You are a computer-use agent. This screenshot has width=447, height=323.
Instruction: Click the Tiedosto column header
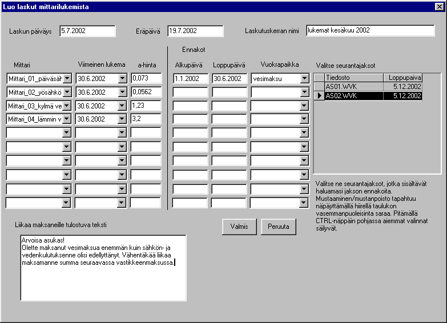[354, 78]
